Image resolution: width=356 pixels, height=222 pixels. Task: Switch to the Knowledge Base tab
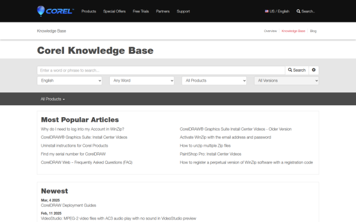[x=293, y=31]
